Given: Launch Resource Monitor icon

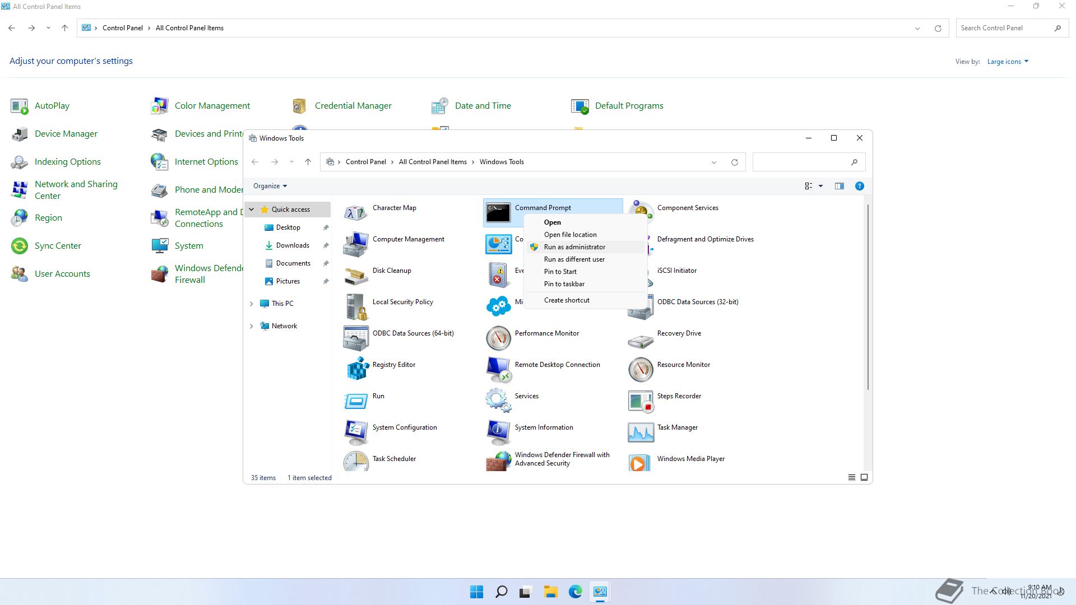Looking at the screenshot, I should click(641, 370).
